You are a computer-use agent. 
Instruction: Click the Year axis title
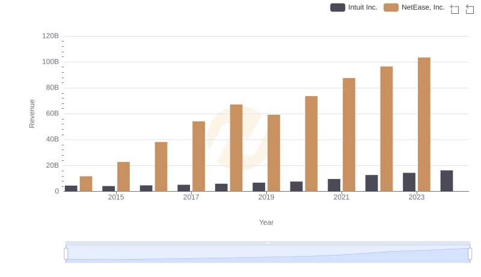266,222
